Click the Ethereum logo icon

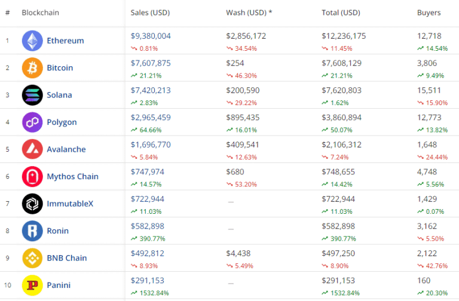[32, 41]
